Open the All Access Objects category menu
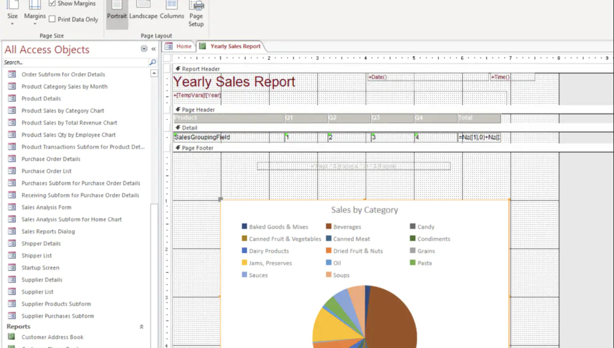 pyautogui.click(x=144, y=49)
